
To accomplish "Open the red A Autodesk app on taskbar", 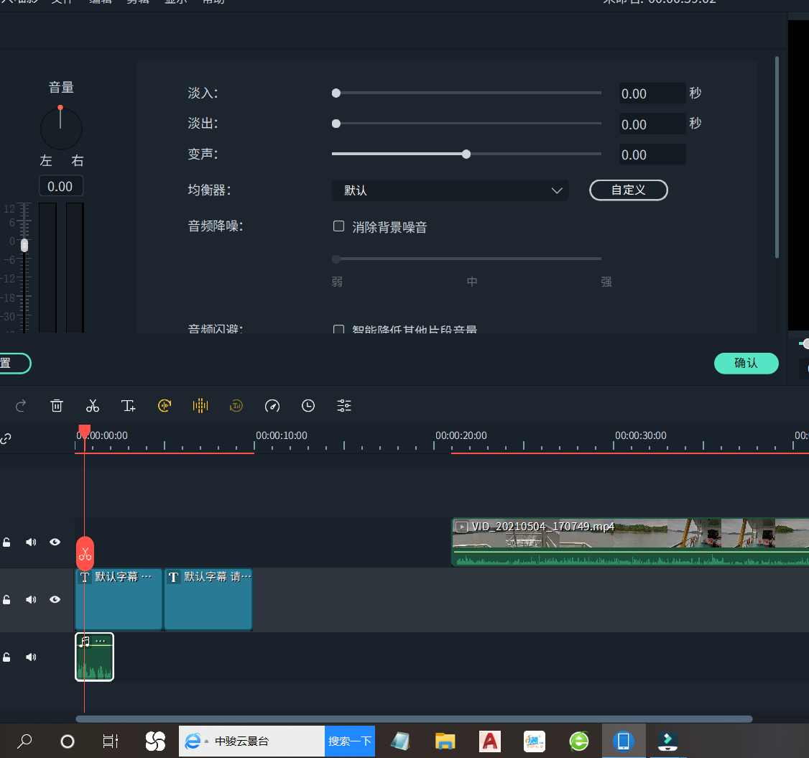I will (489, 741).
